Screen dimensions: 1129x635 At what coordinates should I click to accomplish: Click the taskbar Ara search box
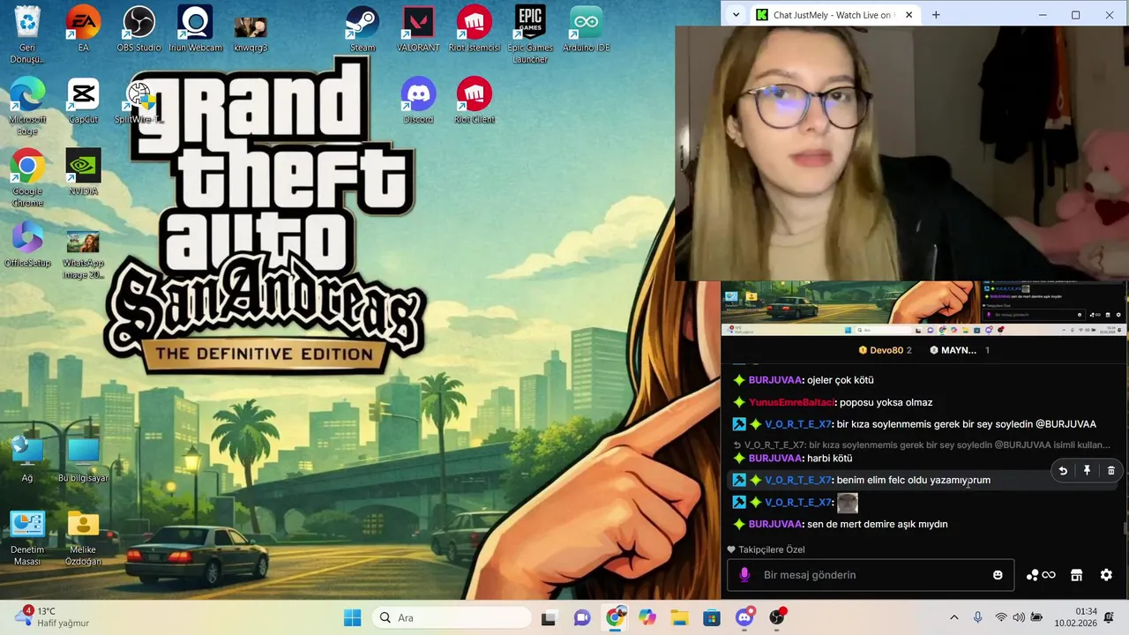tap(452, 617)
